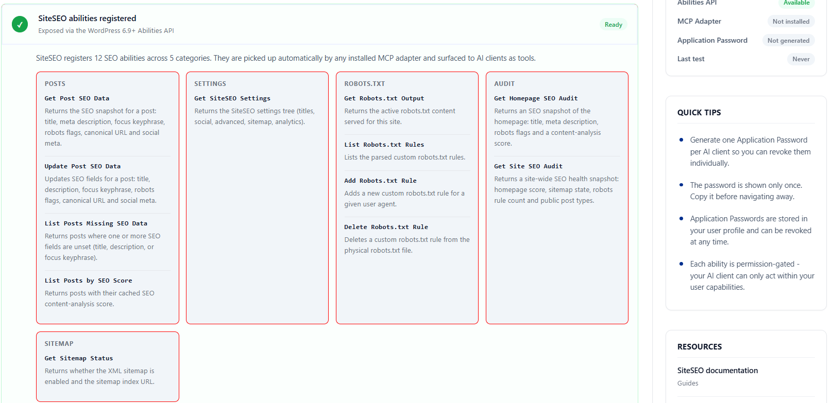Click the POSTS category heading
This screenshot has height=403, width=833.
pyautogui.click(x=55, y=84)
